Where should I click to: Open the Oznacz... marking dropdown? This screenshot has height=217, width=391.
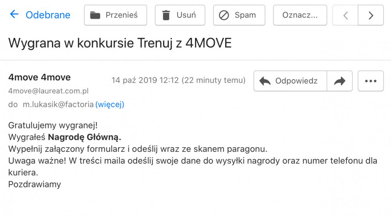(300, 15)
